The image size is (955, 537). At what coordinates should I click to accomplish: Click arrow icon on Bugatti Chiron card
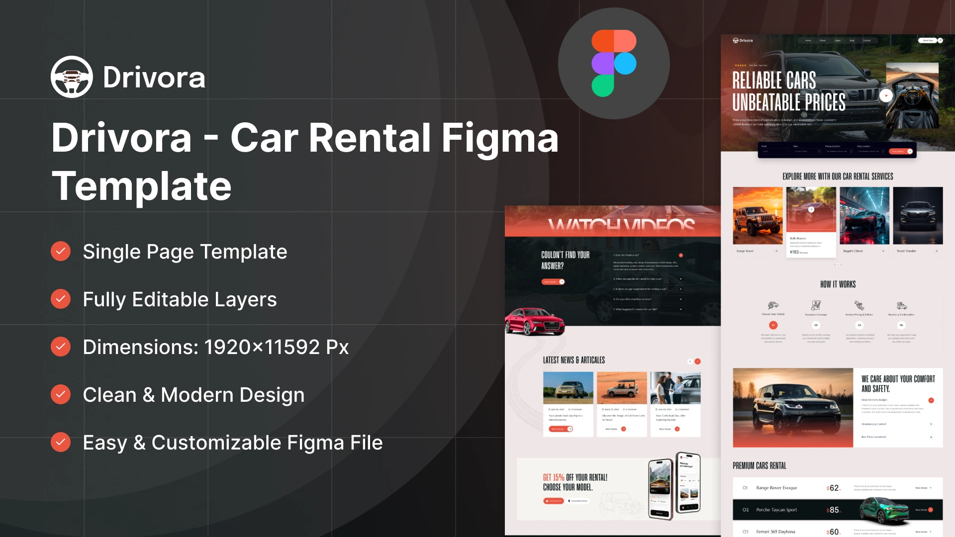[x=883, y=251]
